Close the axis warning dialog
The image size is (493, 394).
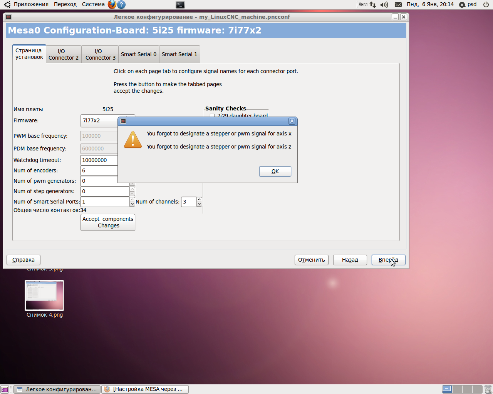click(292, 121)
